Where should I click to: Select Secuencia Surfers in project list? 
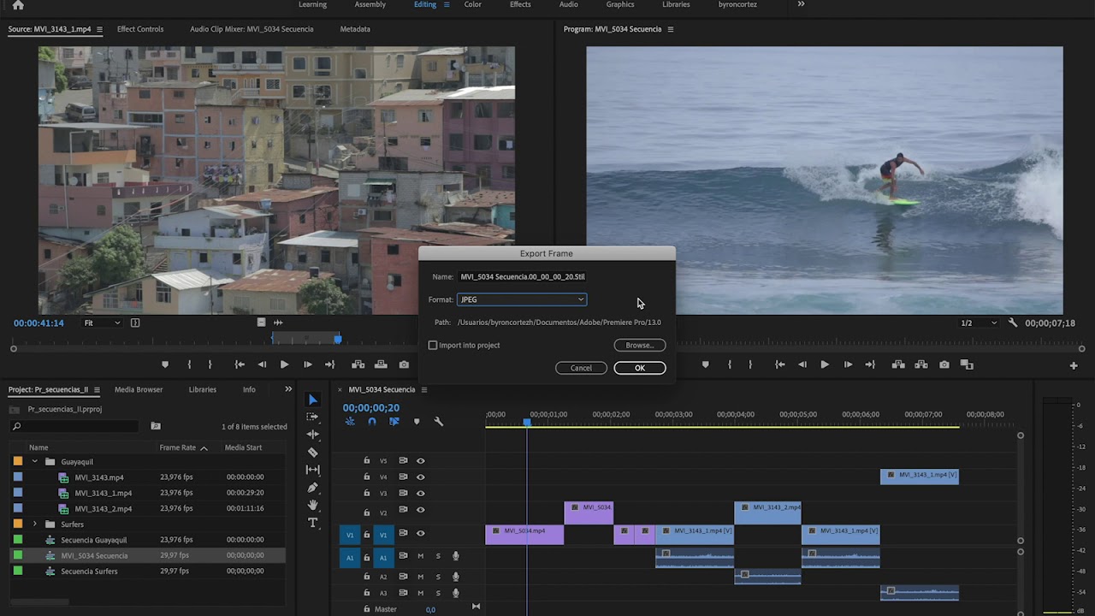click(89, 572)
